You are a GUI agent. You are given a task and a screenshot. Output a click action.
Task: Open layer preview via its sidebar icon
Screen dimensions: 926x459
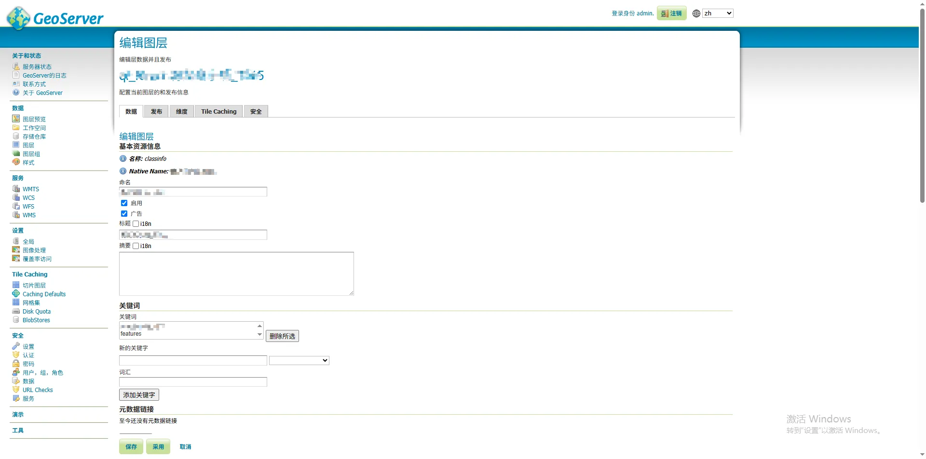pos(16,119)
